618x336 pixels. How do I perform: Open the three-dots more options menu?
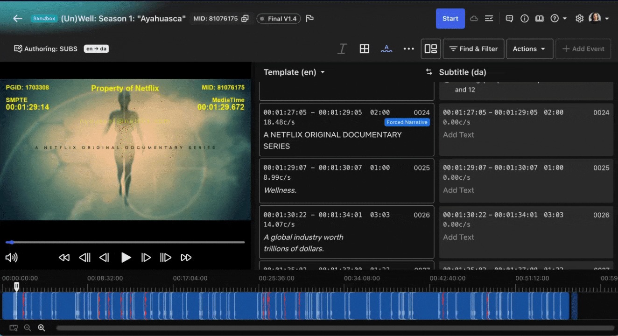[409, 49]
